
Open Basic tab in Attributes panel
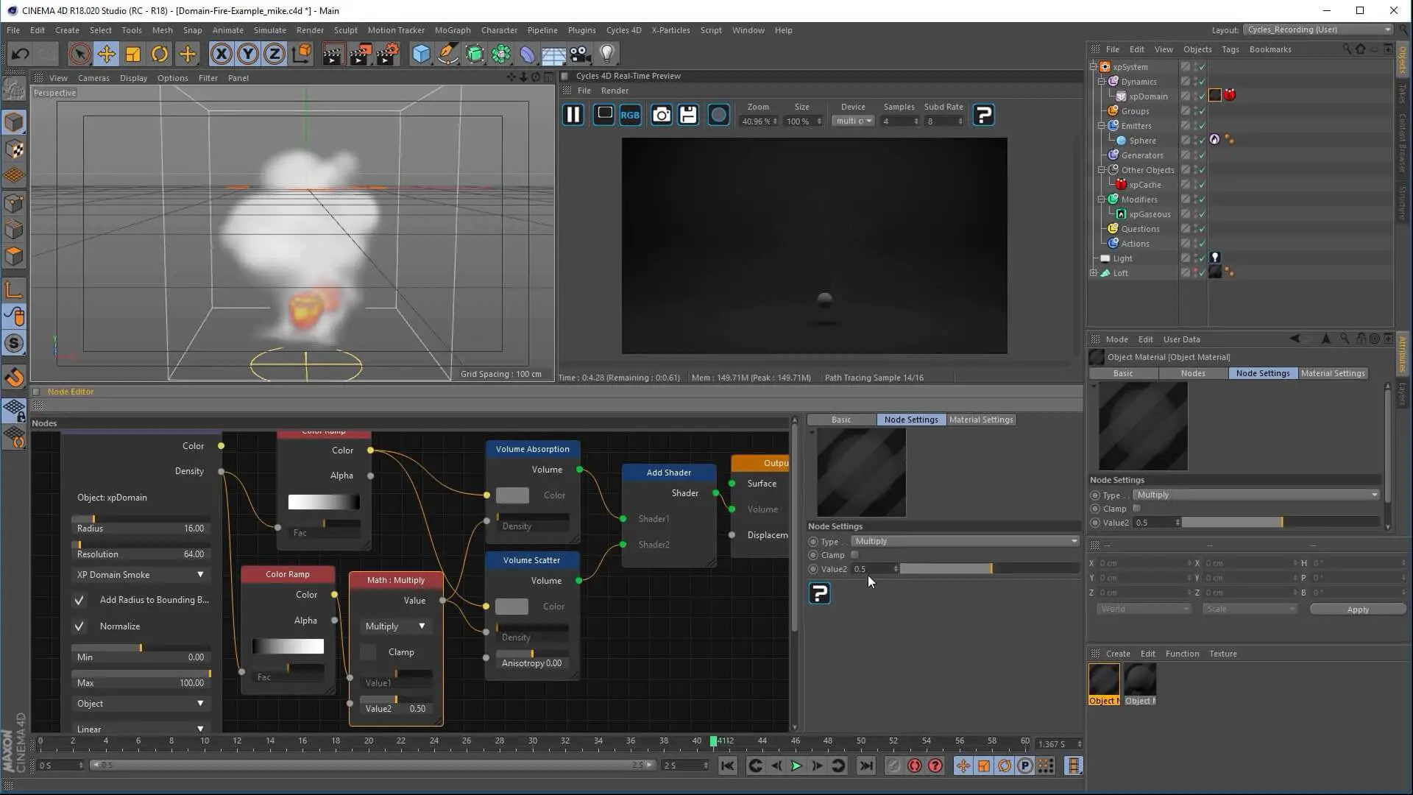click(x=1123, y=373)
